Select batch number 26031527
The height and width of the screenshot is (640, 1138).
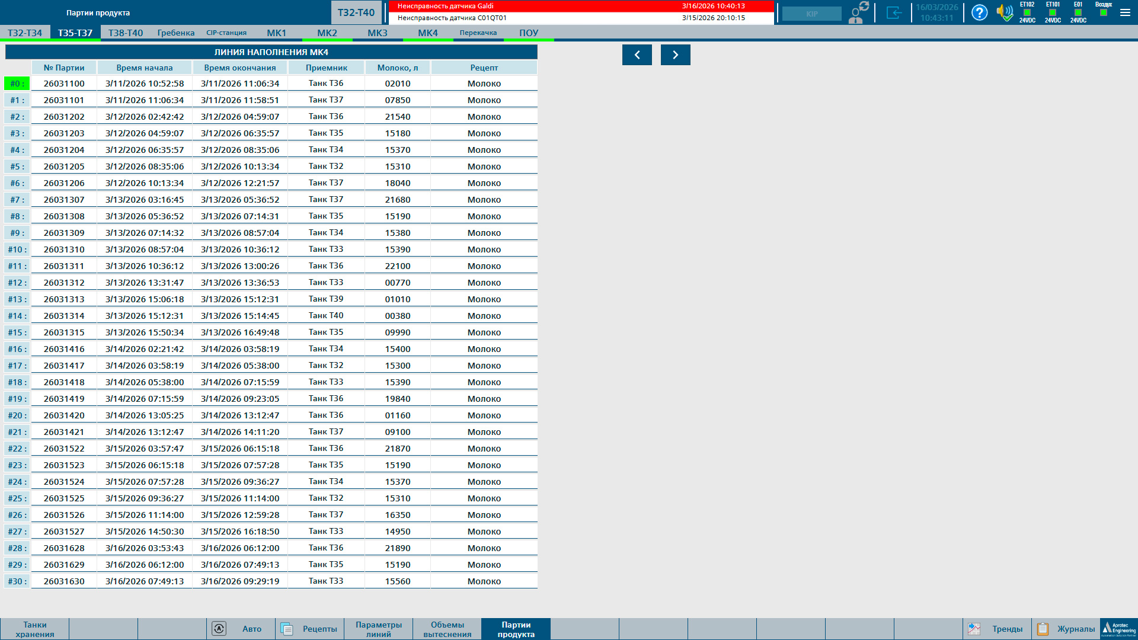point(64,532)
